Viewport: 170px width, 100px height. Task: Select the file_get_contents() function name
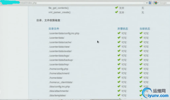[58, 8]
